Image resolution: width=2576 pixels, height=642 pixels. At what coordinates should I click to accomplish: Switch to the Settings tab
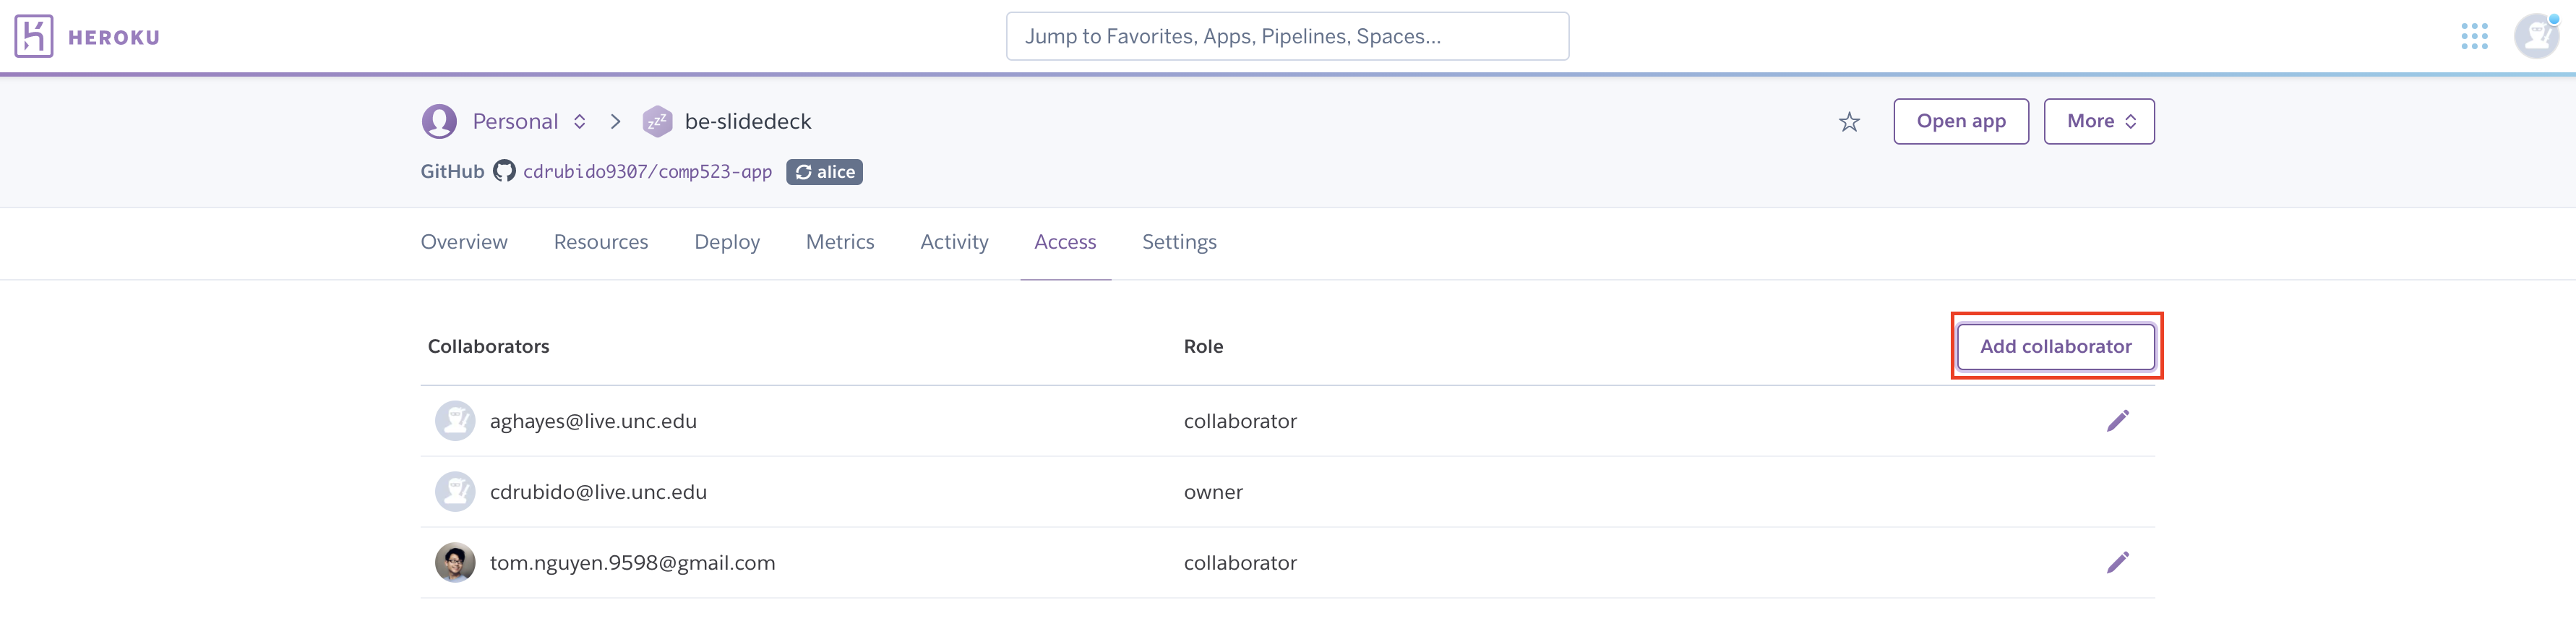[1179, 242]
